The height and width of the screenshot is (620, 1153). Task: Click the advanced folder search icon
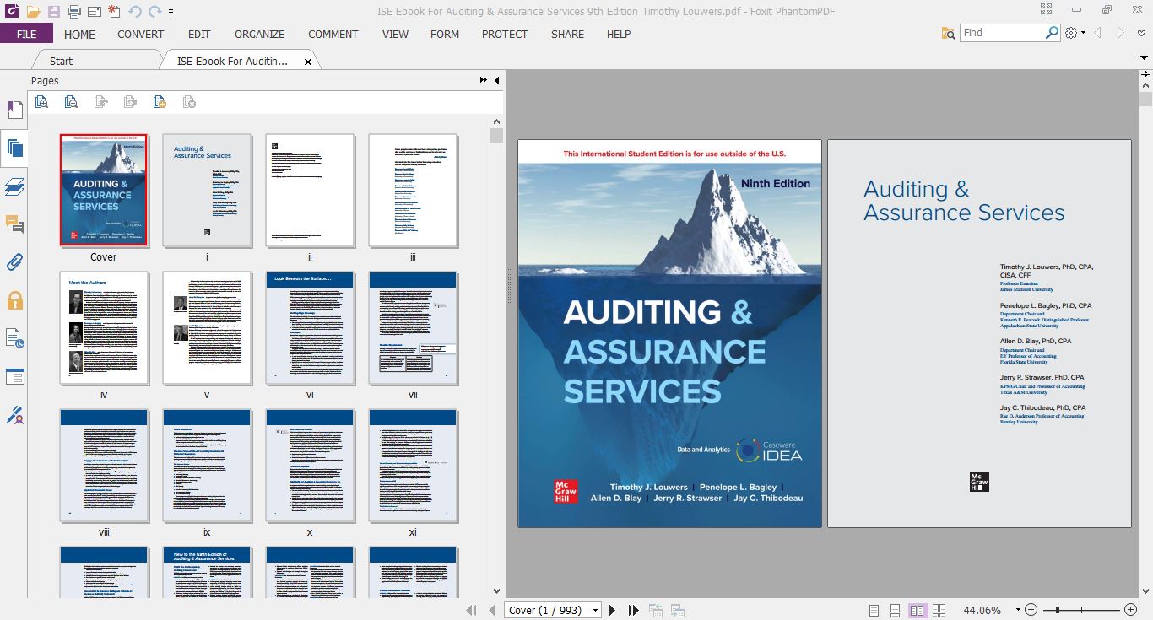click(949, 33)
